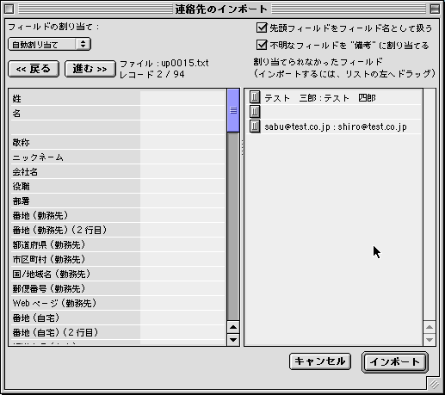Click the field list scroll down arrow
Viewport: 445px width, 395px height.
233,340
